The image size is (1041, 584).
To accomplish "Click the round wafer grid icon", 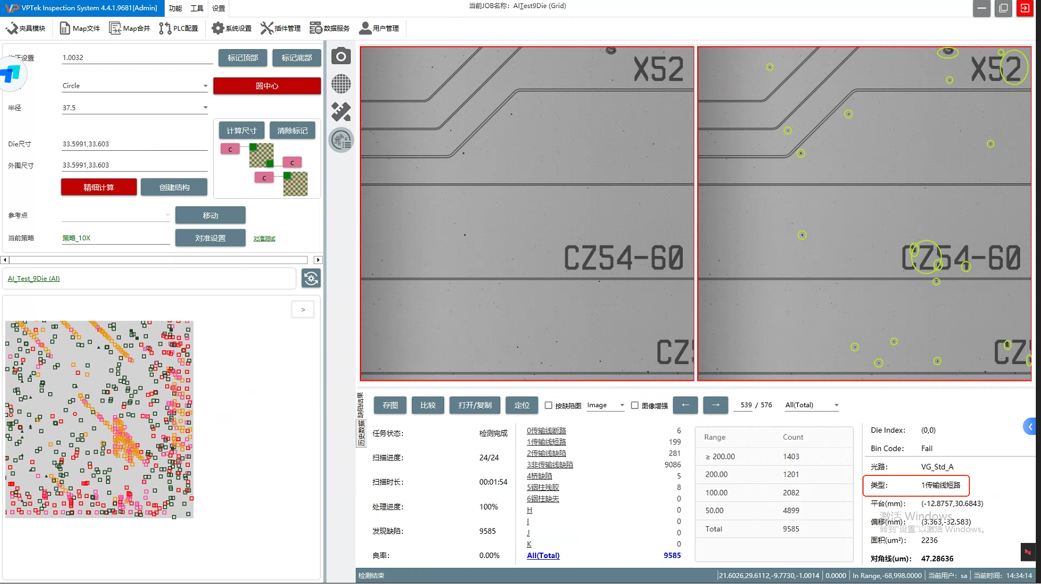I will point(341,84).
